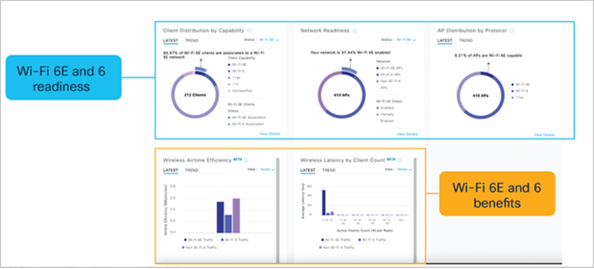Screen dimensions: 594x269
Task: Click the 410 APs donut in Network Readiness
Action: (343, 95)
